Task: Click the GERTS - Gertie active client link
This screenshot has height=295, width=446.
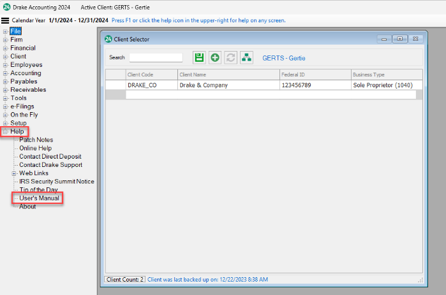Action: pyautogui.click(x=284, y=58)
